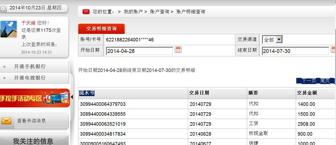The width and height of the screenshot is (336, 145).
Task: Click 账户明细查询 breadcrumb
Action: [191, 12]
